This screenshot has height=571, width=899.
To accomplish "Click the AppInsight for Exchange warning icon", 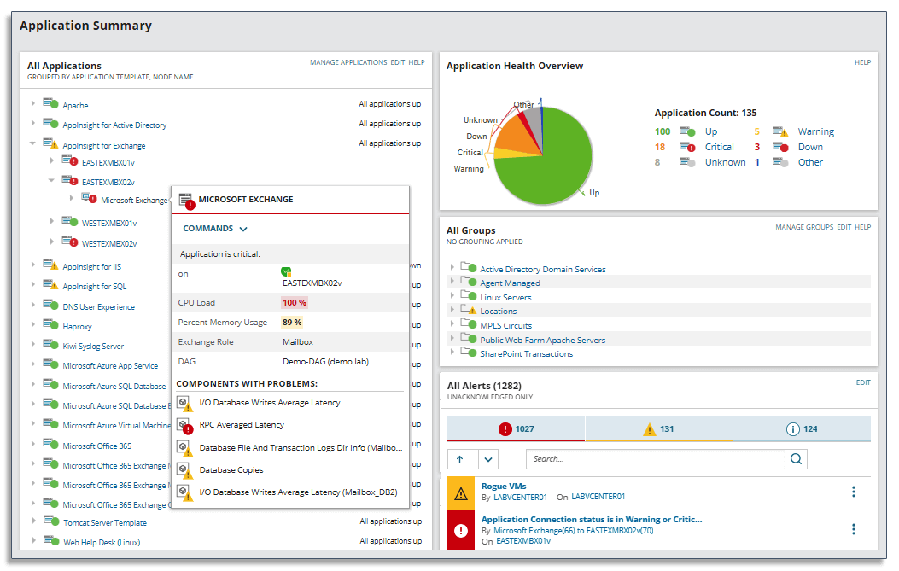I will 50,143.
